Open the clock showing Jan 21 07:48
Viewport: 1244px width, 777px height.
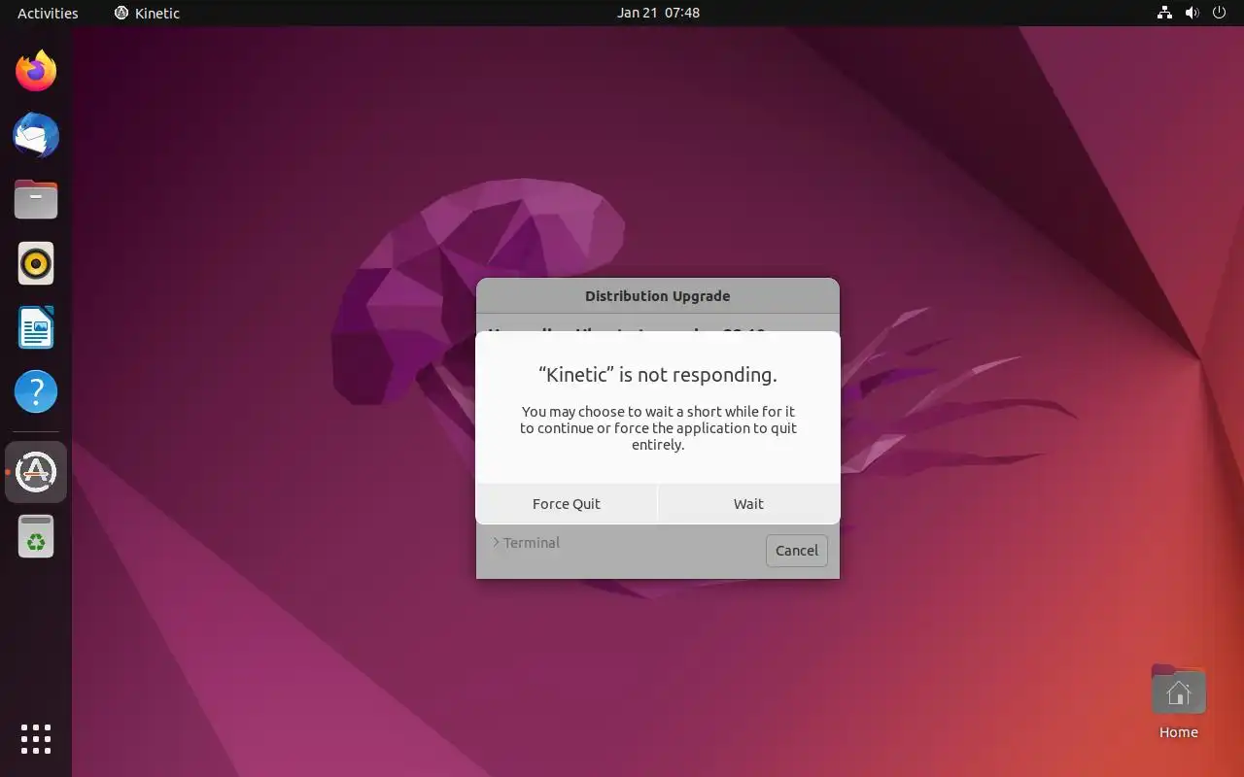[658, 13]
